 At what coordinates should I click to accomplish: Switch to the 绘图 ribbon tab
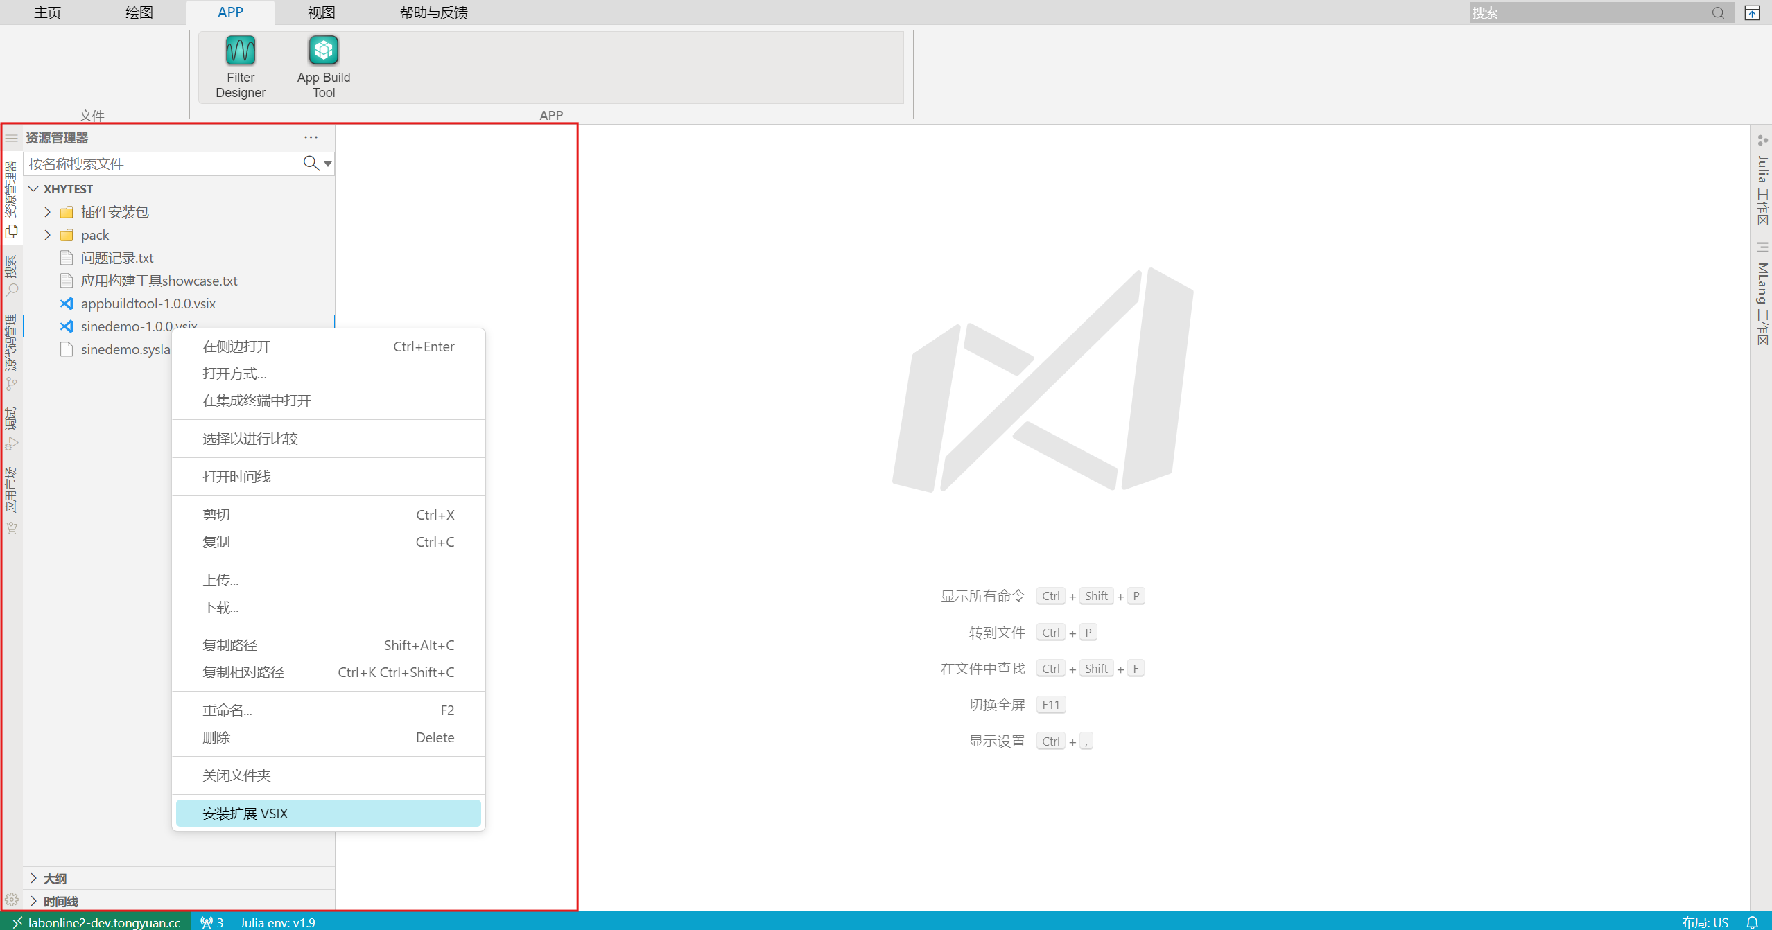click(x=139, y=12)
